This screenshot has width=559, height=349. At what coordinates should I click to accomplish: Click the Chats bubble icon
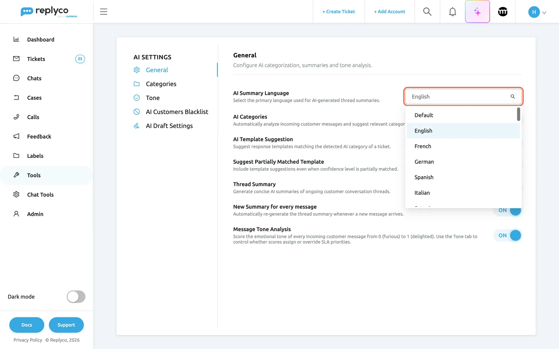point(16,78)
